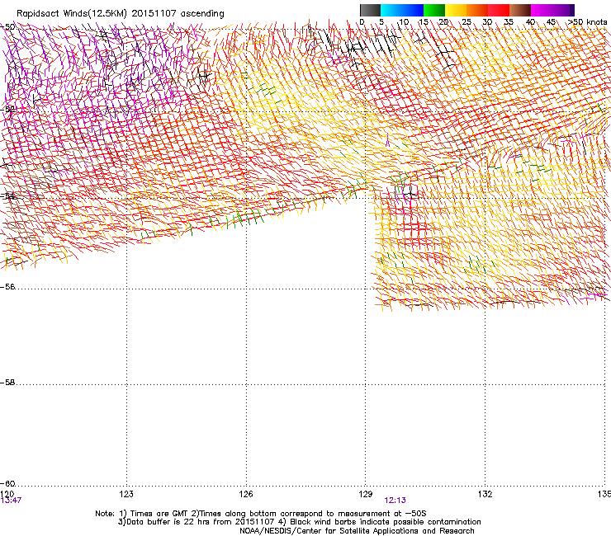Click the yellow 20-25 knots color segment
This screenshot has height=536, width=611.
click(456, 10)
